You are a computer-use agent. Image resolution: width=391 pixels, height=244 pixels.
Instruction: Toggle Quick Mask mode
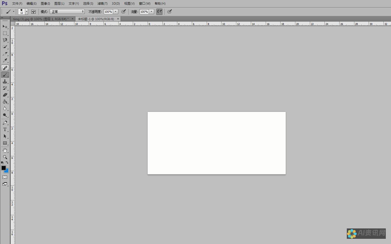5,177
